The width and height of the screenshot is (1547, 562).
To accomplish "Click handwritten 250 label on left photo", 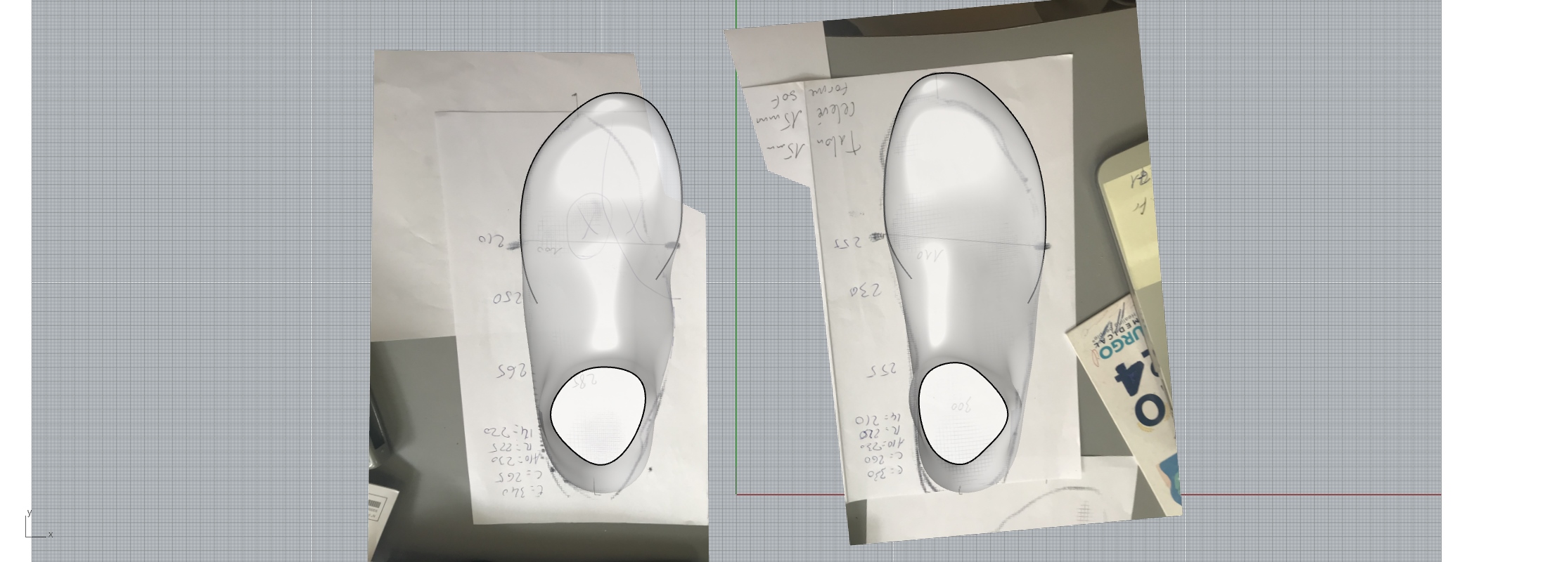I will [508, 298].
